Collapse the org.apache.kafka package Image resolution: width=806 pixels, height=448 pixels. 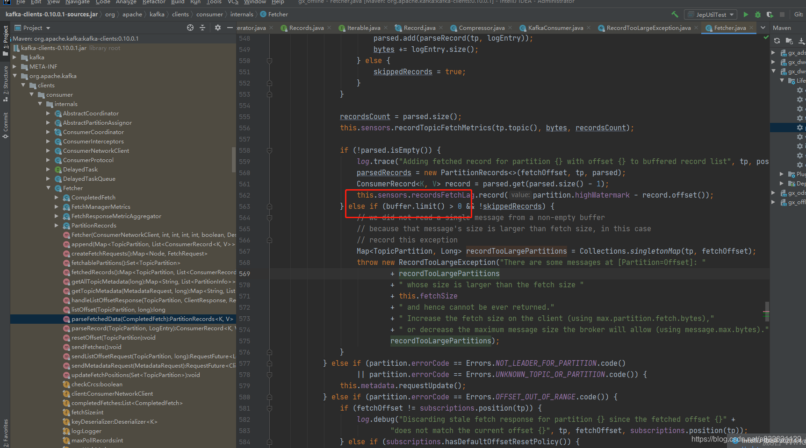[14, 76]
